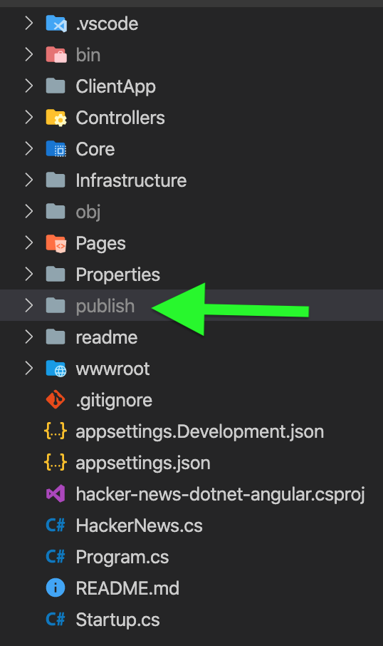Click the red bin folder icon
The width and height of the screenshot is (383, 646).
coord(56,55)
